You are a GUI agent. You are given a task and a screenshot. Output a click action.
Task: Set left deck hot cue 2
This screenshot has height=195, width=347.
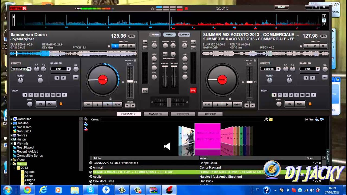click(123, 46)
